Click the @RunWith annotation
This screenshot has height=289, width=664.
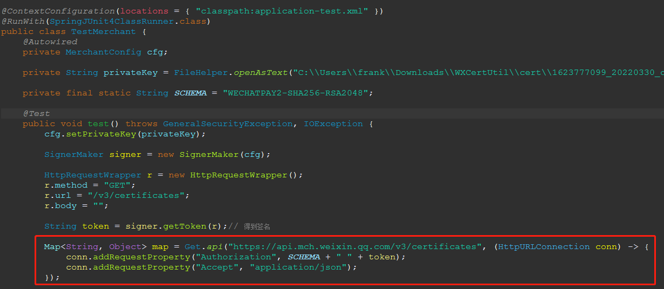click(23, 22)
